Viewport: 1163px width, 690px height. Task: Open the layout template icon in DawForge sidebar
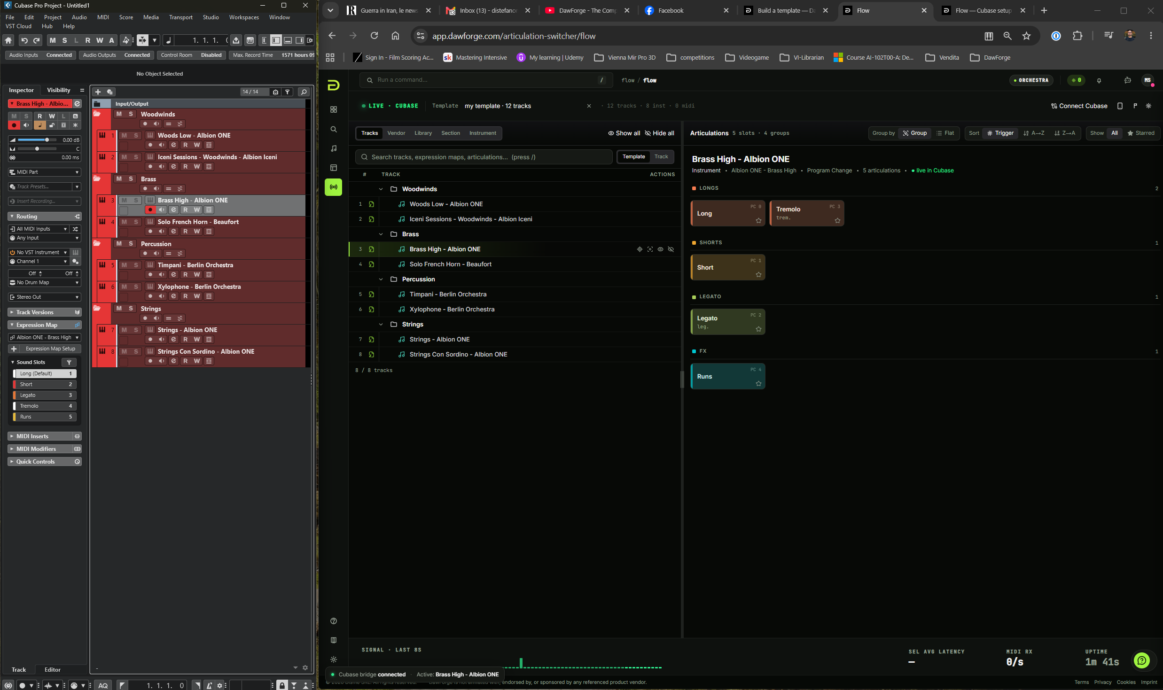pyautogui.click(x=334, y=168)
